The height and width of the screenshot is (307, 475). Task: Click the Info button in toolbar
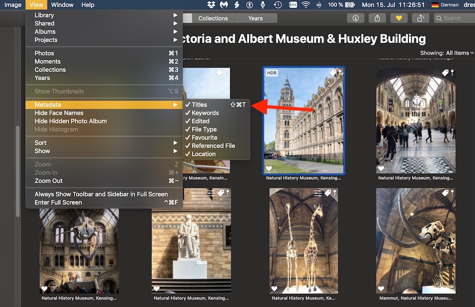pos(356,18)
